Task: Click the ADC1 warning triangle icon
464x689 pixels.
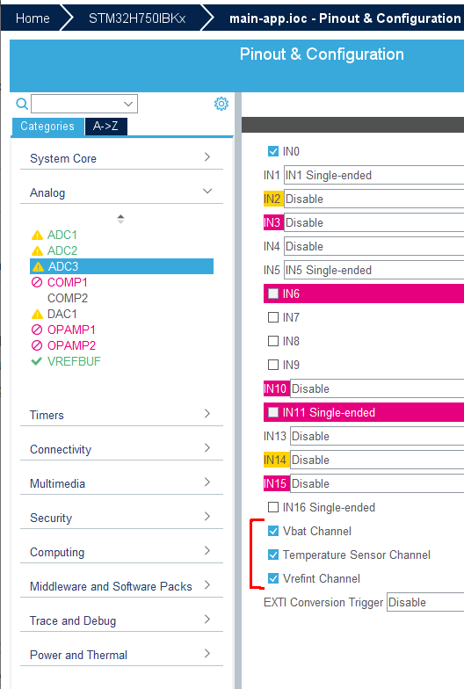Action: click(37, 236)
